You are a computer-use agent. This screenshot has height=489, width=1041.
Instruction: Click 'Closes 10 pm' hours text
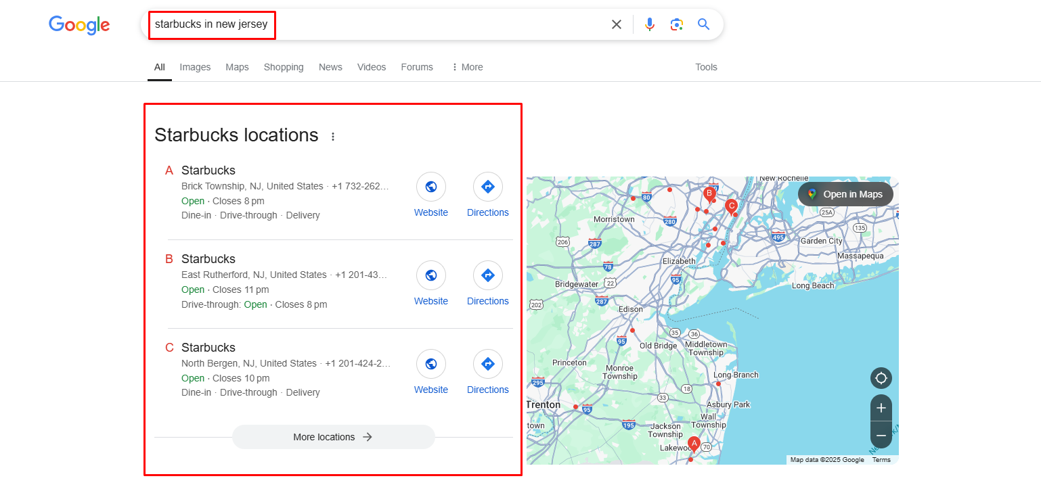point(241,378)
